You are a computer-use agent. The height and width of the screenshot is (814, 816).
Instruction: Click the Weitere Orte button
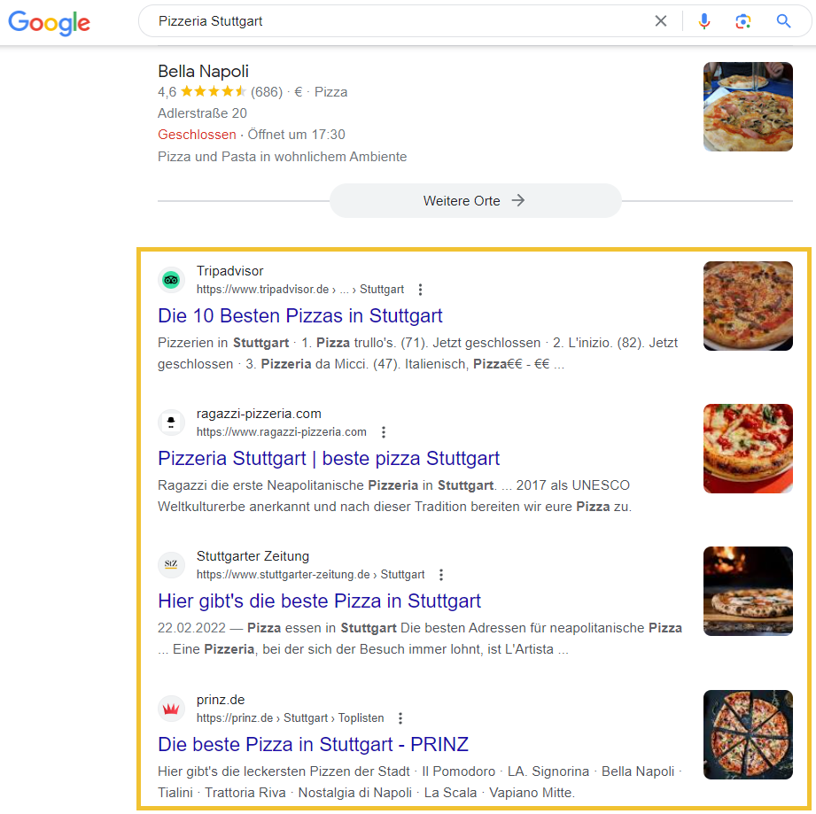[475, 201]
